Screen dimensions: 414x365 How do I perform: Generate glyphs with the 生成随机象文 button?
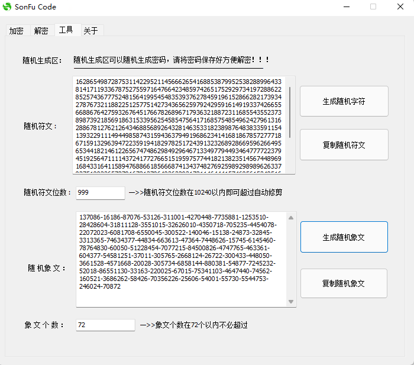344,237
